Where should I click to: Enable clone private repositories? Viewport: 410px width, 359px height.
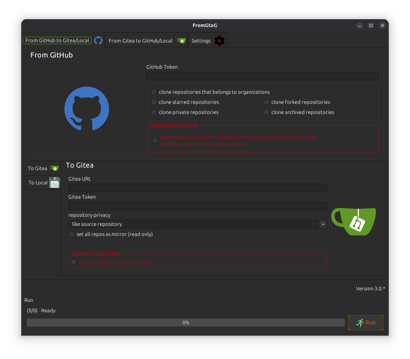[154, 112]
